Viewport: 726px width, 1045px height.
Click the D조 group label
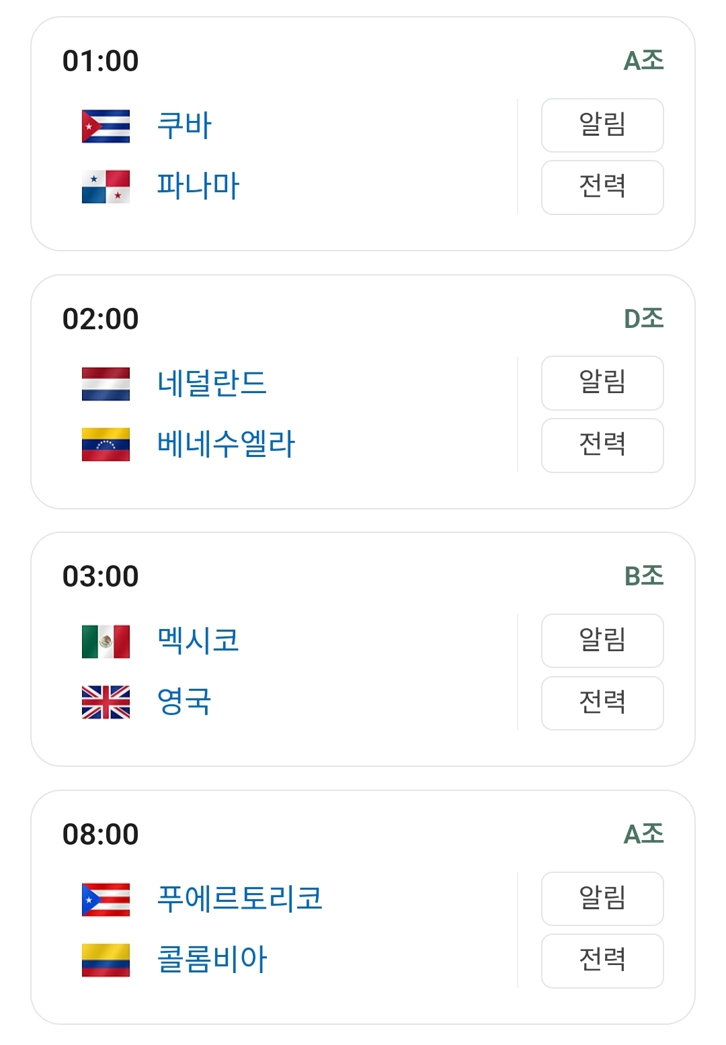click(643, 319)
